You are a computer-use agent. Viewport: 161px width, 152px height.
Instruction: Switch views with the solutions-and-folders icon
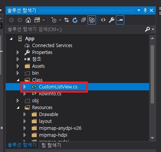[x=37, y=20]
